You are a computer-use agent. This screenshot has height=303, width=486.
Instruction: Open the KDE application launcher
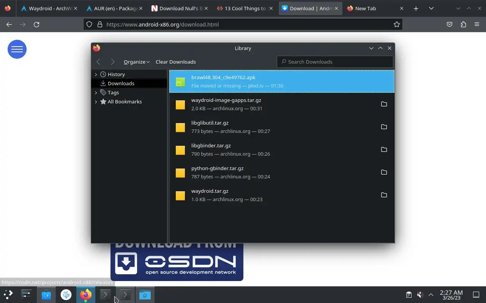[8, 295]
